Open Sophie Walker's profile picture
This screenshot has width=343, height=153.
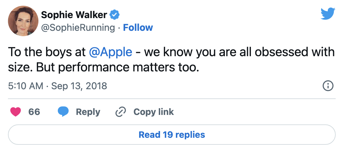[21, 21]
